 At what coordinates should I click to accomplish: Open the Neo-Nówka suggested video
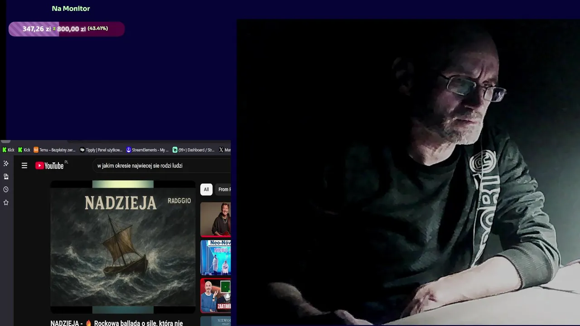[x=215, y=258]
